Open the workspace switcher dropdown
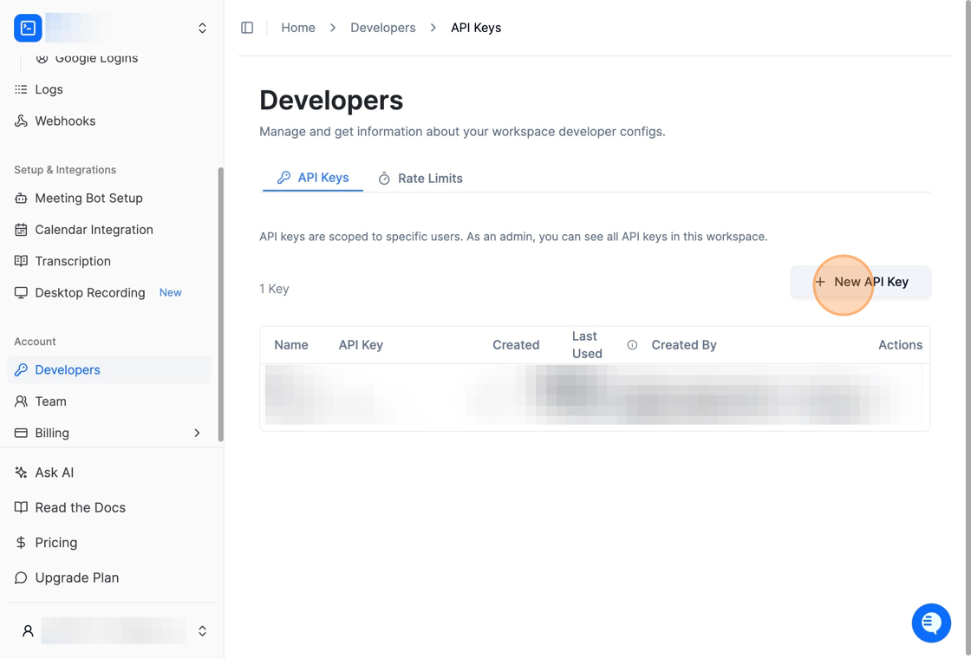 pyautogui.click(x=202, y=28)
